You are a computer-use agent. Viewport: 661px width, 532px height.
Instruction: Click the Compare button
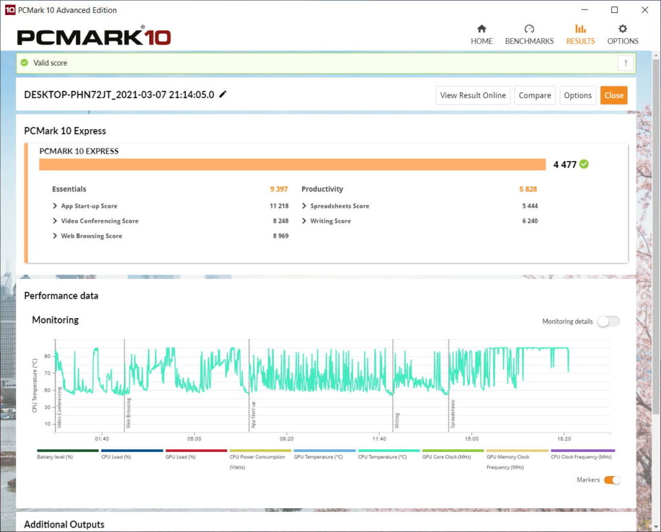pos(534,96)
